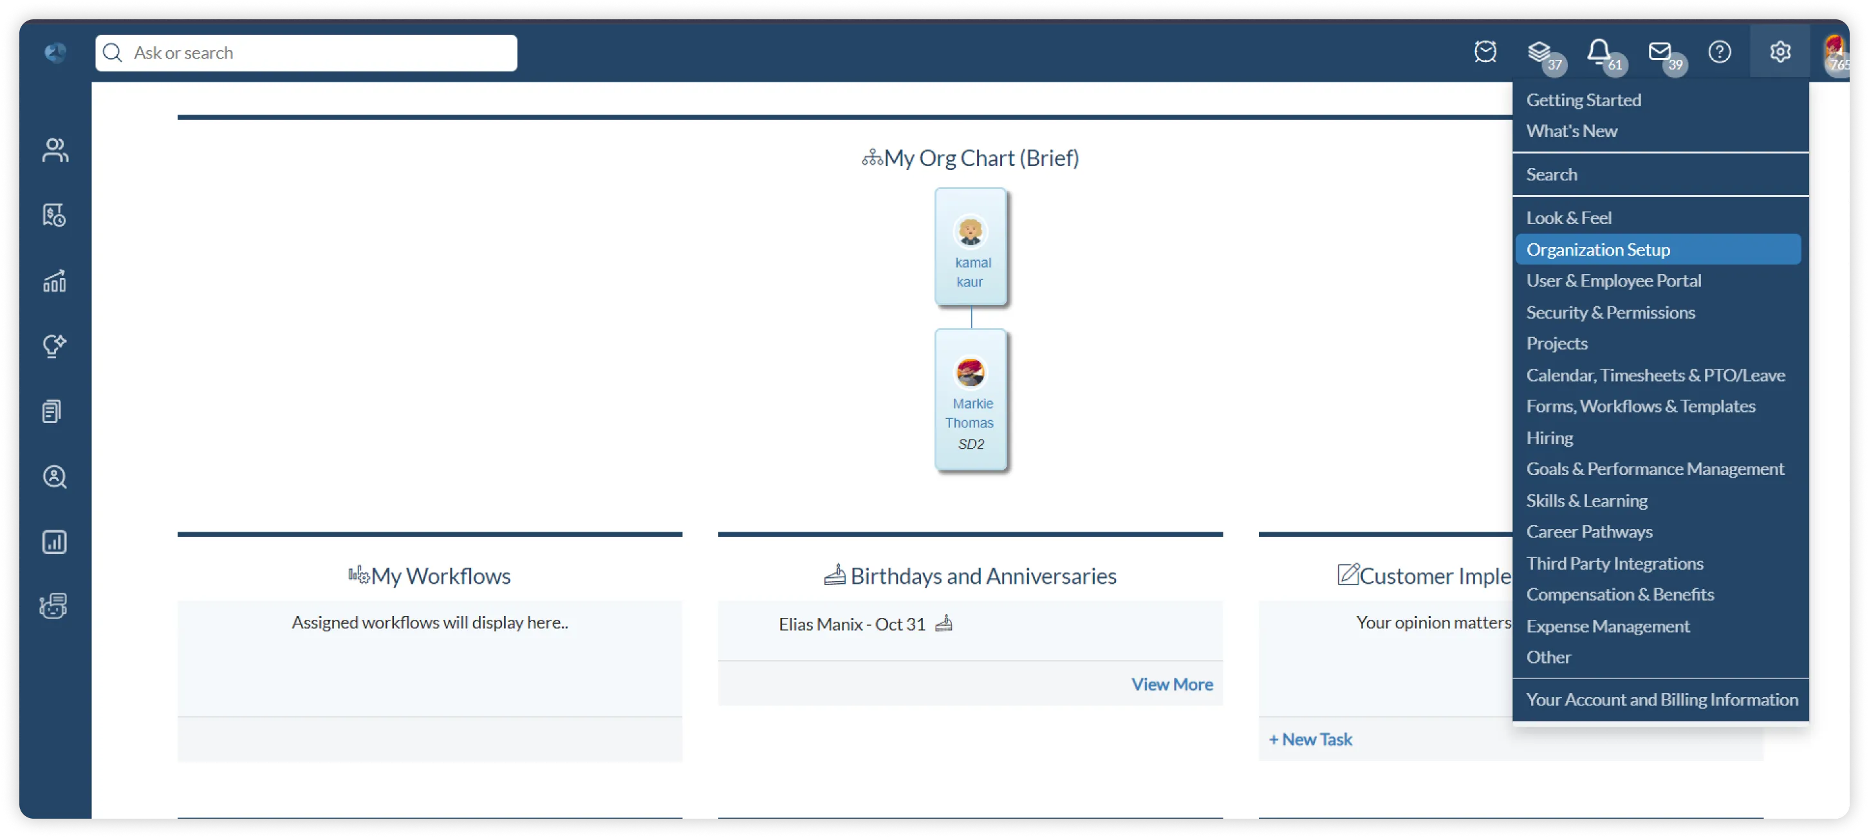Screen dimensions: 1869x838
Task: Click the person search sidebar icon
Action: [55, 477]
